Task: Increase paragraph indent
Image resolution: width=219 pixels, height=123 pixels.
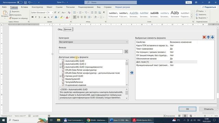Action: (96, 13)
